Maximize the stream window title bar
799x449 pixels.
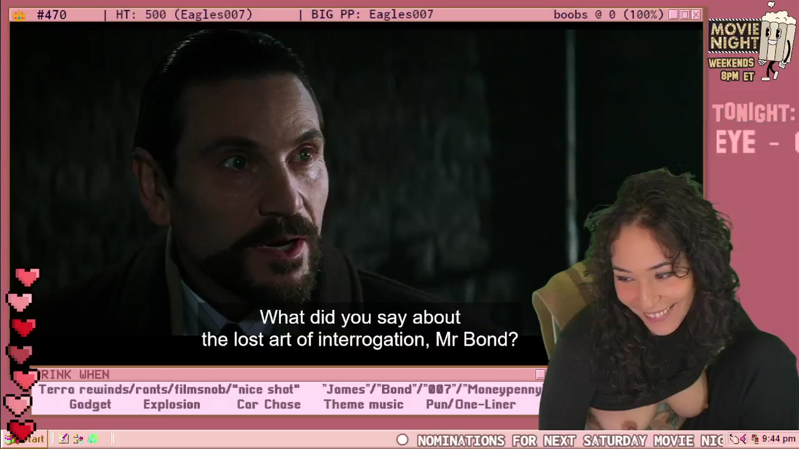click(x=685, y=15)
